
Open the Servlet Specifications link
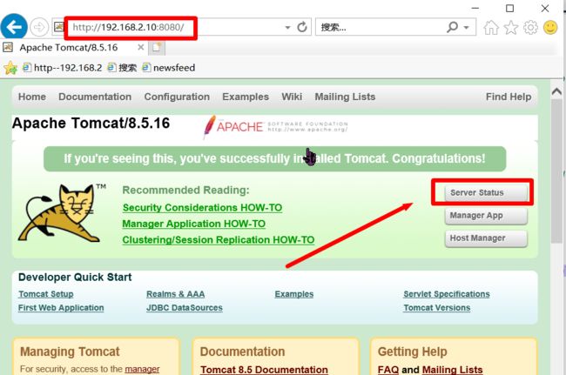tap(447, 294)
